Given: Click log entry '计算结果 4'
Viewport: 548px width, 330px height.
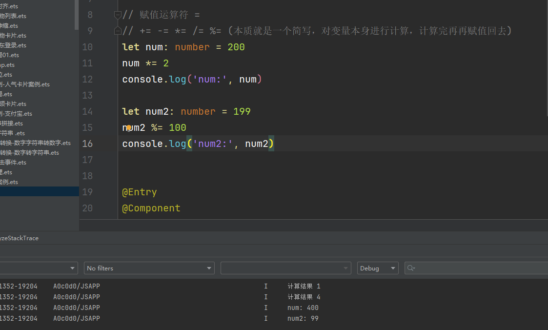Looking at the screenshot, I should [304, 297].
